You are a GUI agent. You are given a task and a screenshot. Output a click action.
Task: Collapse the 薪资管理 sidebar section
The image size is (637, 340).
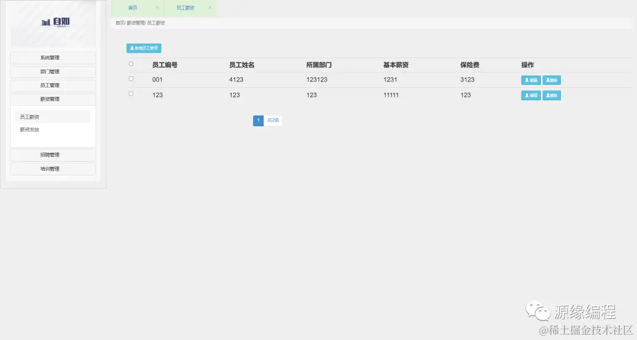[x=52, y=99]
